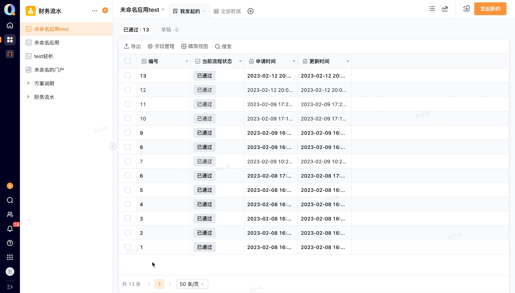Click the 导出 export toolbar item
This screenshot has width=515, height=293.
coord(132,46)
